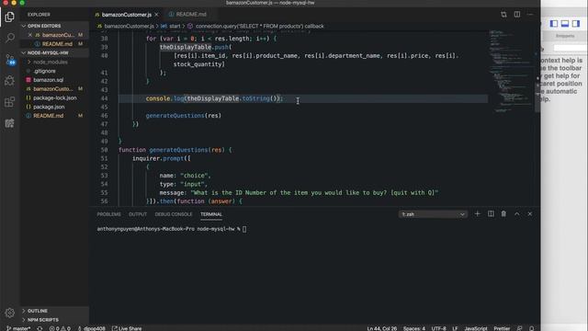This screenshot has height=331, width=588.
Task: Open the package.json file
Action: tap(54, 107)
